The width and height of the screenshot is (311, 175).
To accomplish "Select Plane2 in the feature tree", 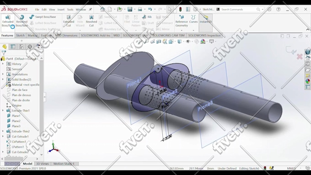I will [16, 121].
